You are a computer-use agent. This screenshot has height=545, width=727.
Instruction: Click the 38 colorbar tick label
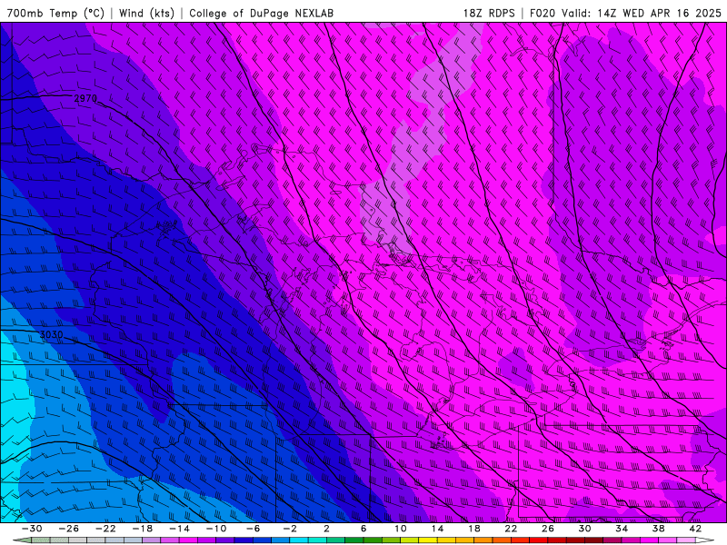658,529
